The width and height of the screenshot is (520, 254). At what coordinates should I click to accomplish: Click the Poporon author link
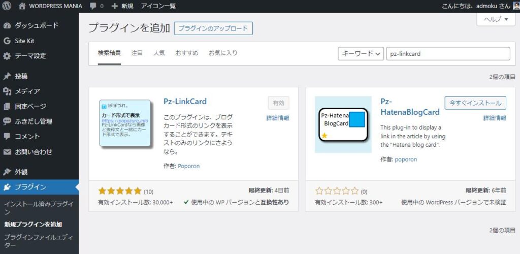click(189, 166)
